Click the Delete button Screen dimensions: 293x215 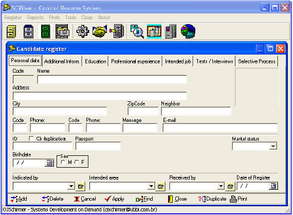53,199
